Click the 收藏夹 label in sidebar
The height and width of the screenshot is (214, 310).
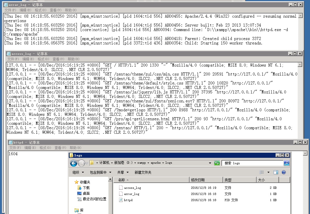pyautogui.click(x=85, y=182)
